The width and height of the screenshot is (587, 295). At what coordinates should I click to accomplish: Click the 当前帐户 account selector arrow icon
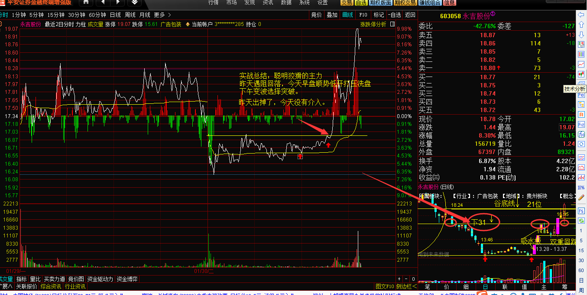pos(188,25)
